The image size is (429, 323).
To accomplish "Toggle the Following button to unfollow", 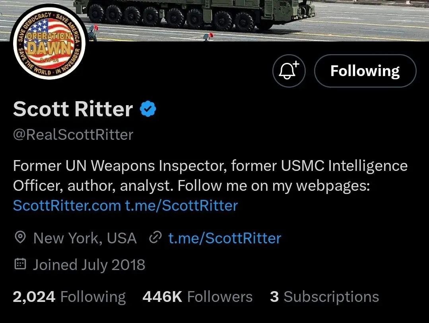I will pos(365,71).
